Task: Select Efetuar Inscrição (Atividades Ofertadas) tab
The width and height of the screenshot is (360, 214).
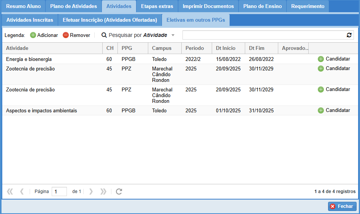Action: [x=110, y=20]
